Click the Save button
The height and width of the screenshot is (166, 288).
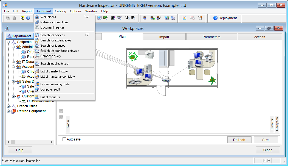click(266, 140)
